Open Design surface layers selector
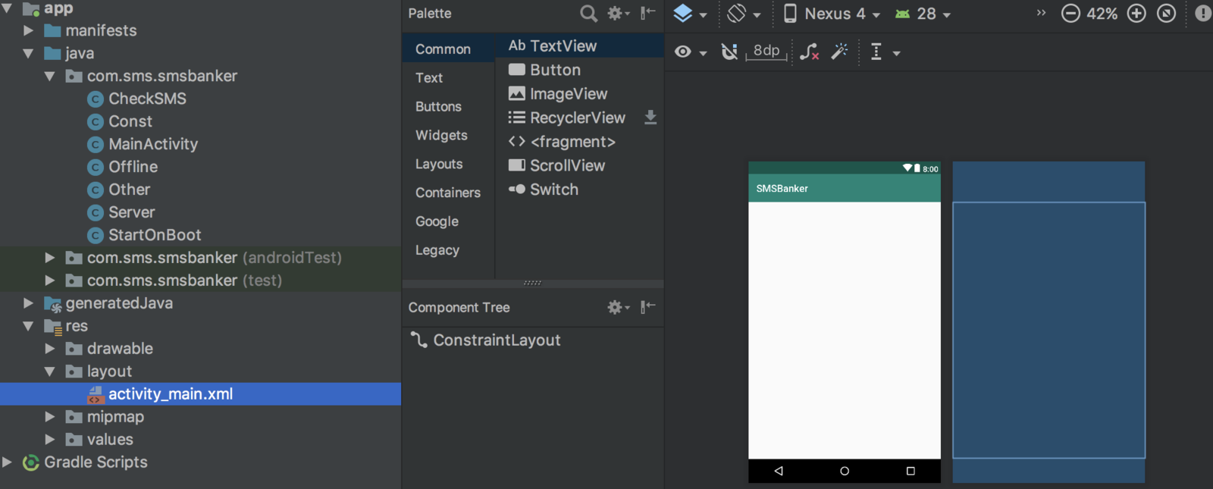This screenshot has width=1213, height=489. pyautogui.click(x=690, y=14)
